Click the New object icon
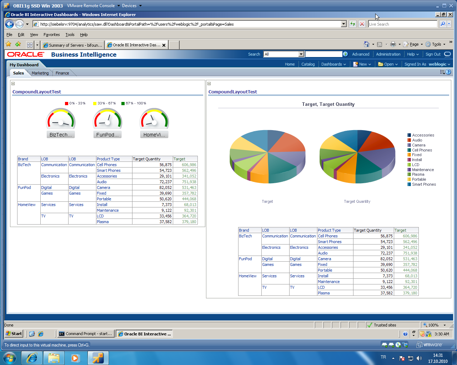The height and width of the screenshot is (365, 457). tap(356, 64)
